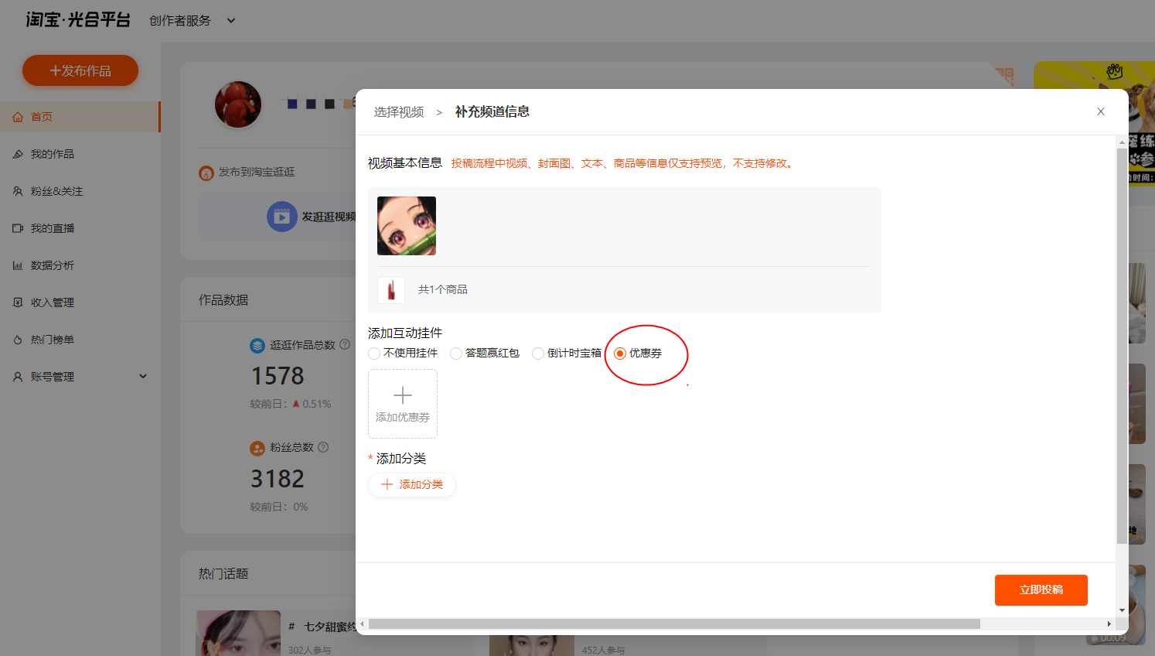Select the 不使用挂件 radio option
Viewport: 1155px width, 656px height.
375,354
